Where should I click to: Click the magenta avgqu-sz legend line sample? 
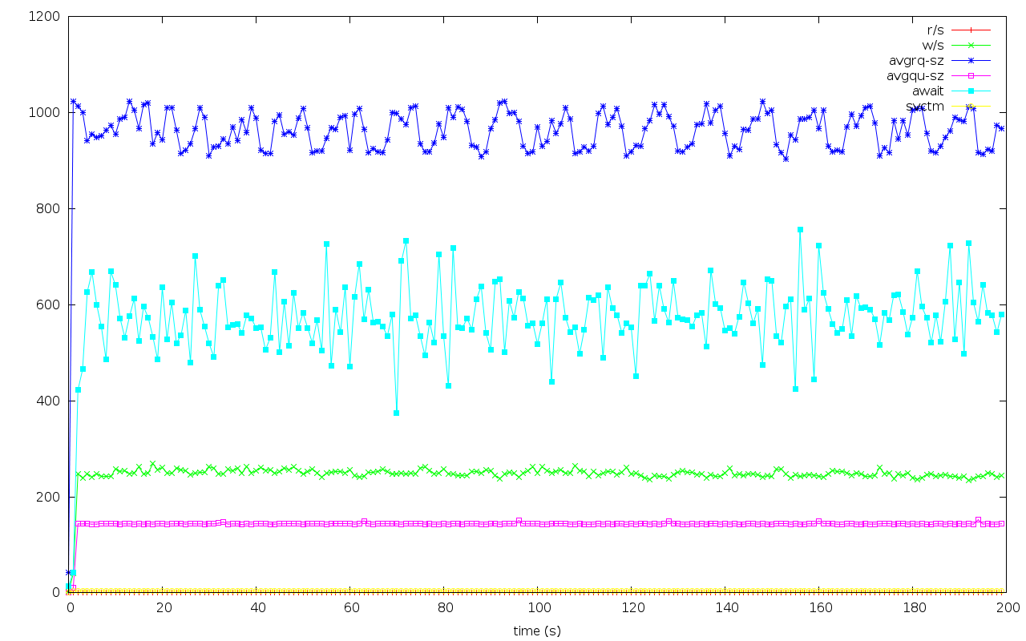[971, 75]
